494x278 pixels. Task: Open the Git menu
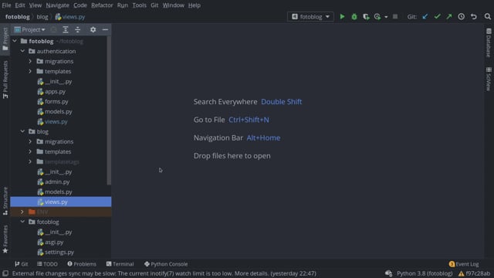click(154, 5)
